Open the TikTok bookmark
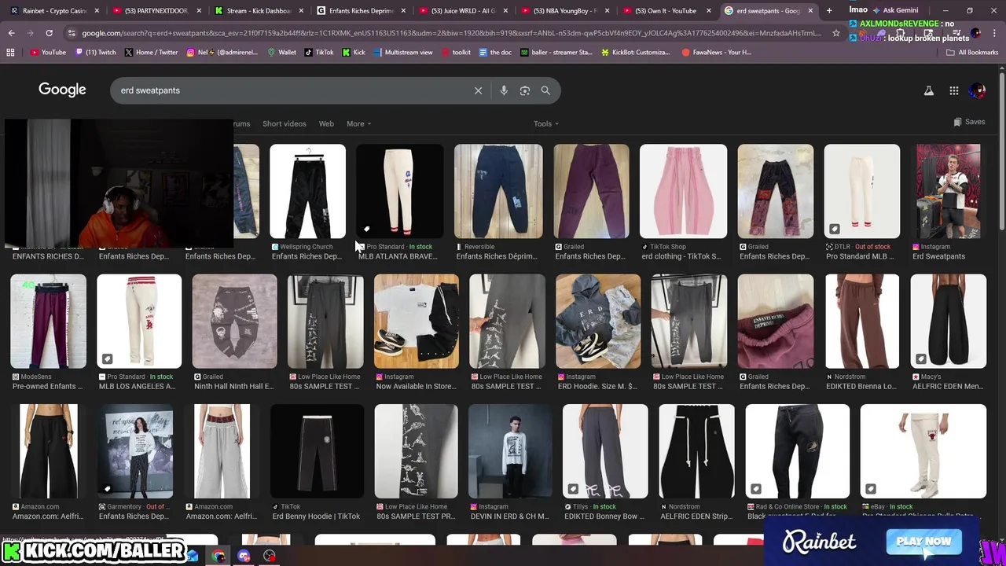The image size is (1006, 566). [318, 52]
